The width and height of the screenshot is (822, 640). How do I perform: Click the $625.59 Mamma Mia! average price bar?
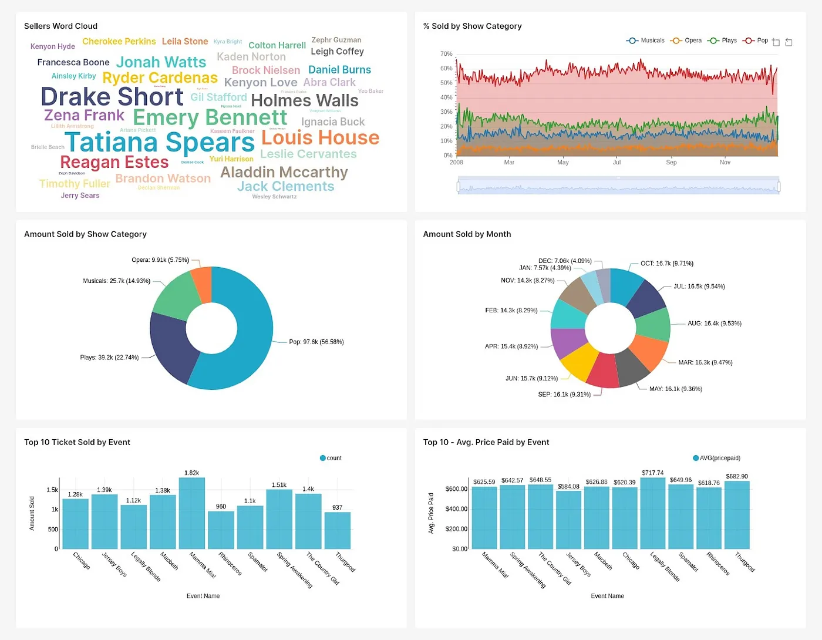484,518
